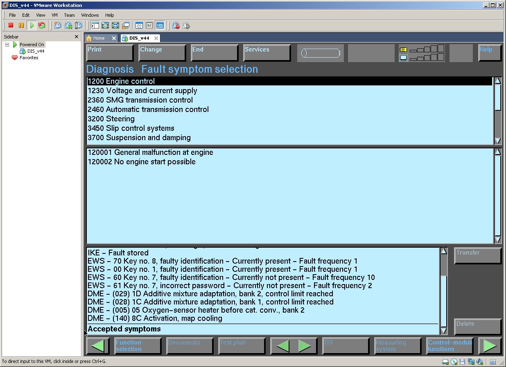The width and height of the screenshot is (506, 367).
Task: Select '120001 General malfunction at engine'
Action: point(290,152)
